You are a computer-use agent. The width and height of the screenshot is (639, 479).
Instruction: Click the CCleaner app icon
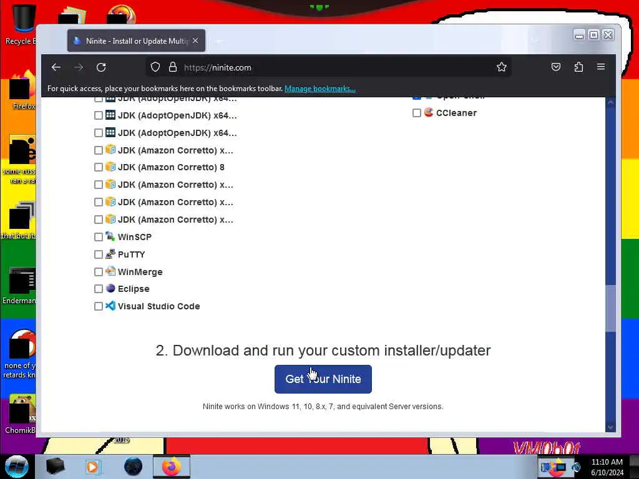coord(428,112)
